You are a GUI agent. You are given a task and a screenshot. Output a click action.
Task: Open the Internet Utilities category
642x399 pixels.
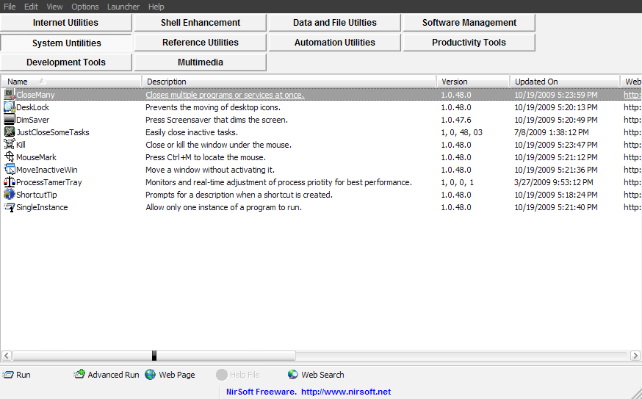(x=66, y=23)
